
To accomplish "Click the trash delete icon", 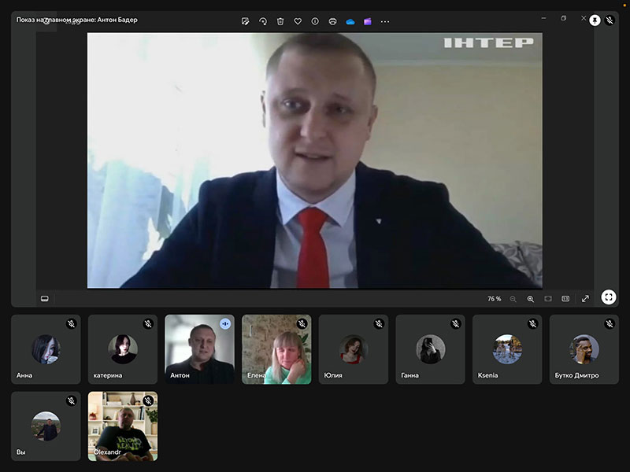I will pos(280,21).
